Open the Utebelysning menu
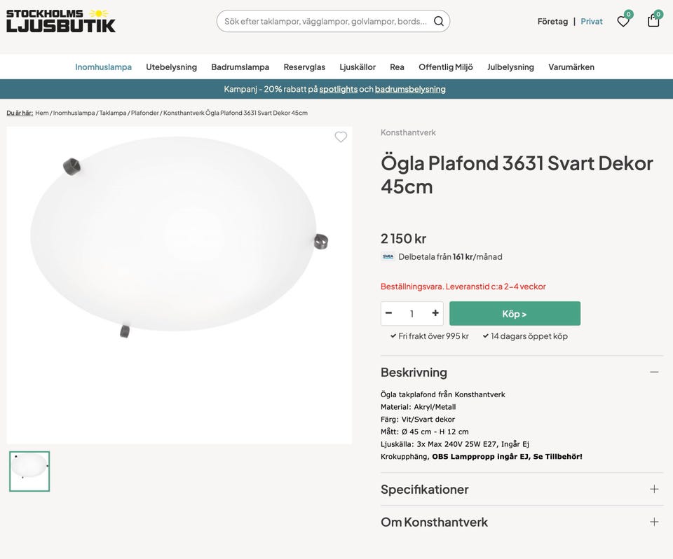Image resolution: width=673 pixels, height=559 pixels. (171, 67)
